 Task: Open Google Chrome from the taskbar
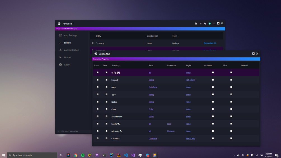[x=75, y=155]
